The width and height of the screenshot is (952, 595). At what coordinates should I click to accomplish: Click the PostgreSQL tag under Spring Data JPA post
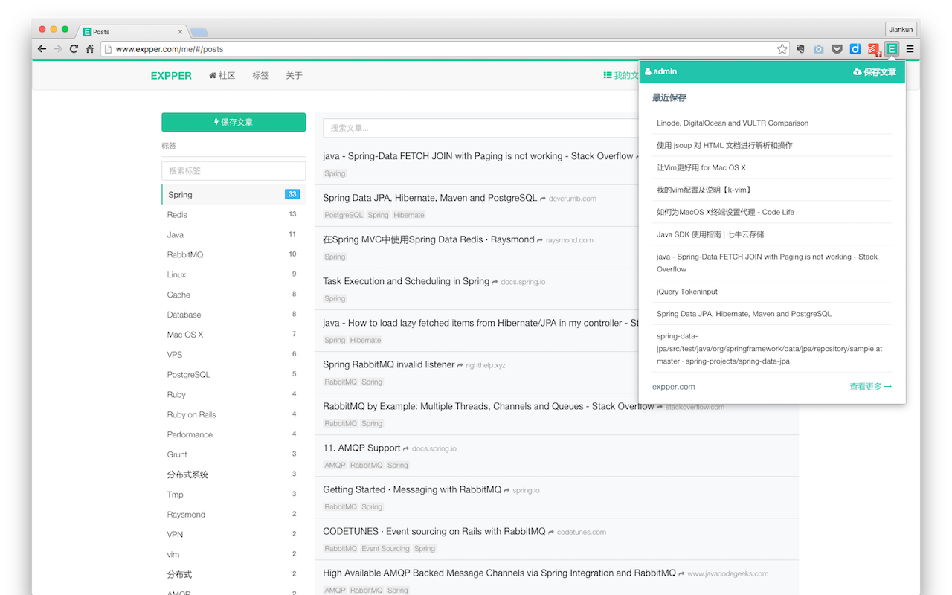coord(344,215)
